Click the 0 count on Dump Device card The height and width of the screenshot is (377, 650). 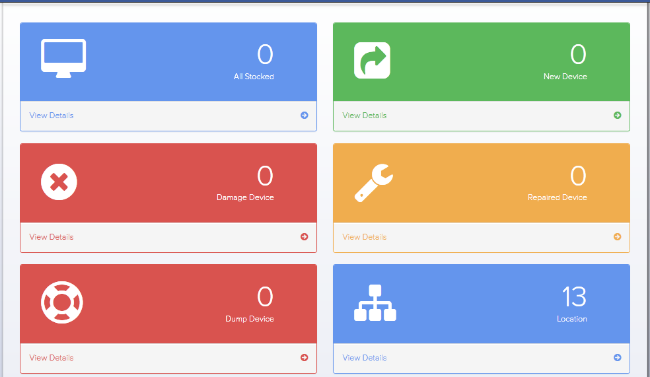point(266,296)
